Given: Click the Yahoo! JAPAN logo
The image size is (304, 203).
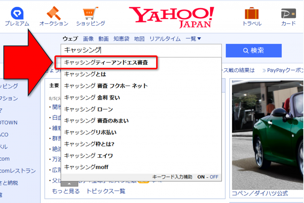Looking at the screenshot, I should [x=172, y=17].
